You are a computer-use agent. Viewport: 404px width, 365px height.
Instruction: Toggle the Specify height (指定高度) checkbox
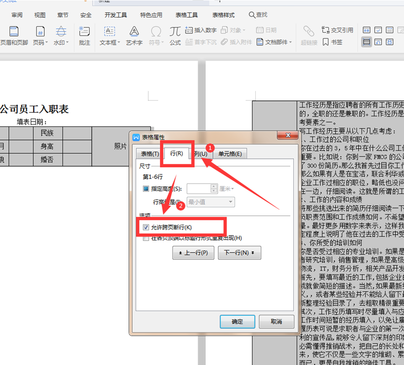pyautogui.click(x=146, y=189)
